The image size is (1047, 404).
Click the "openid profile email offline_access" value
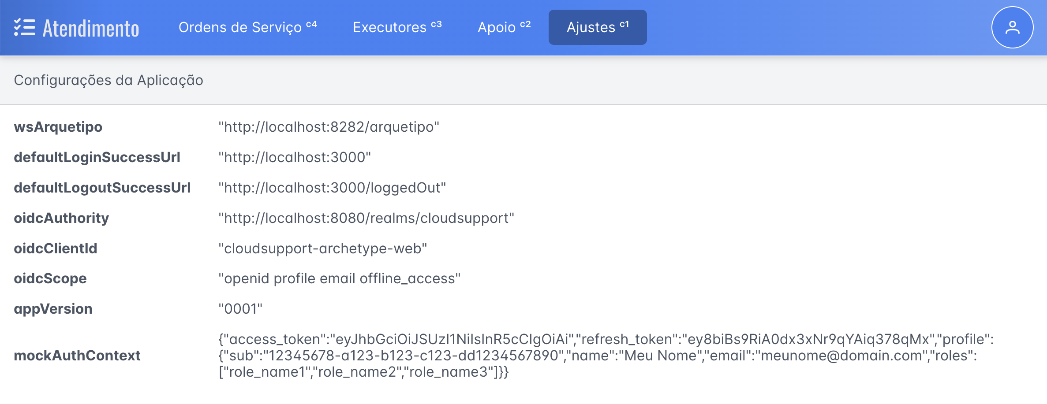pyautogui.click(x=340, y=278)
